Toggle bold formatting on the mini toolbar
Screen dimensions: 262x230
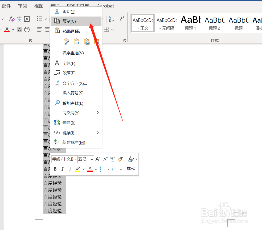(x=55, y=169)
